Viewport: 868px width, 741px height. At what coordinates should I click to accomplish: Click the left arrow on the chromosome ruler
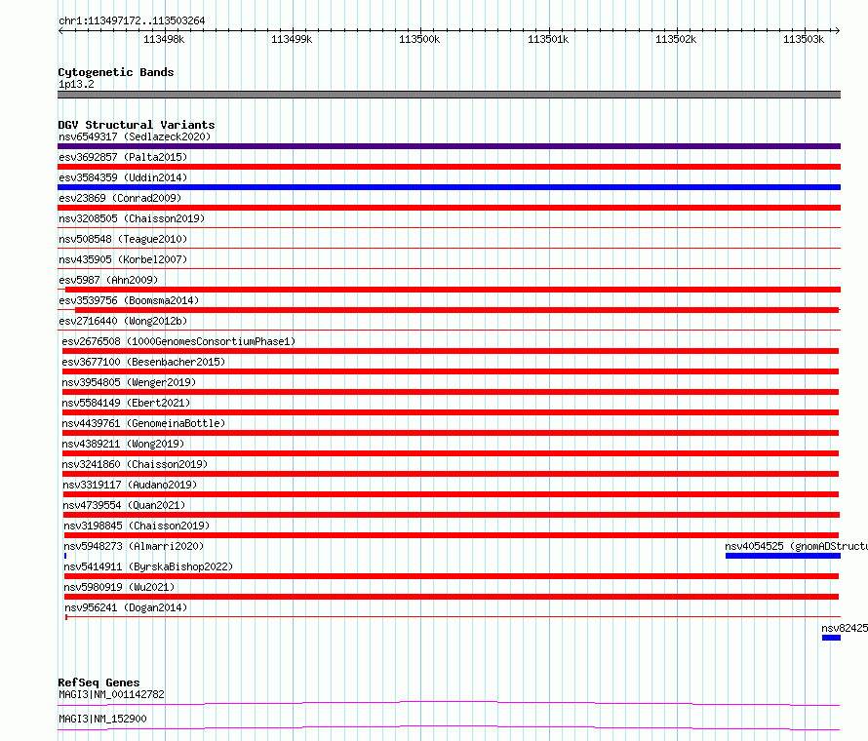coord(60,31)
